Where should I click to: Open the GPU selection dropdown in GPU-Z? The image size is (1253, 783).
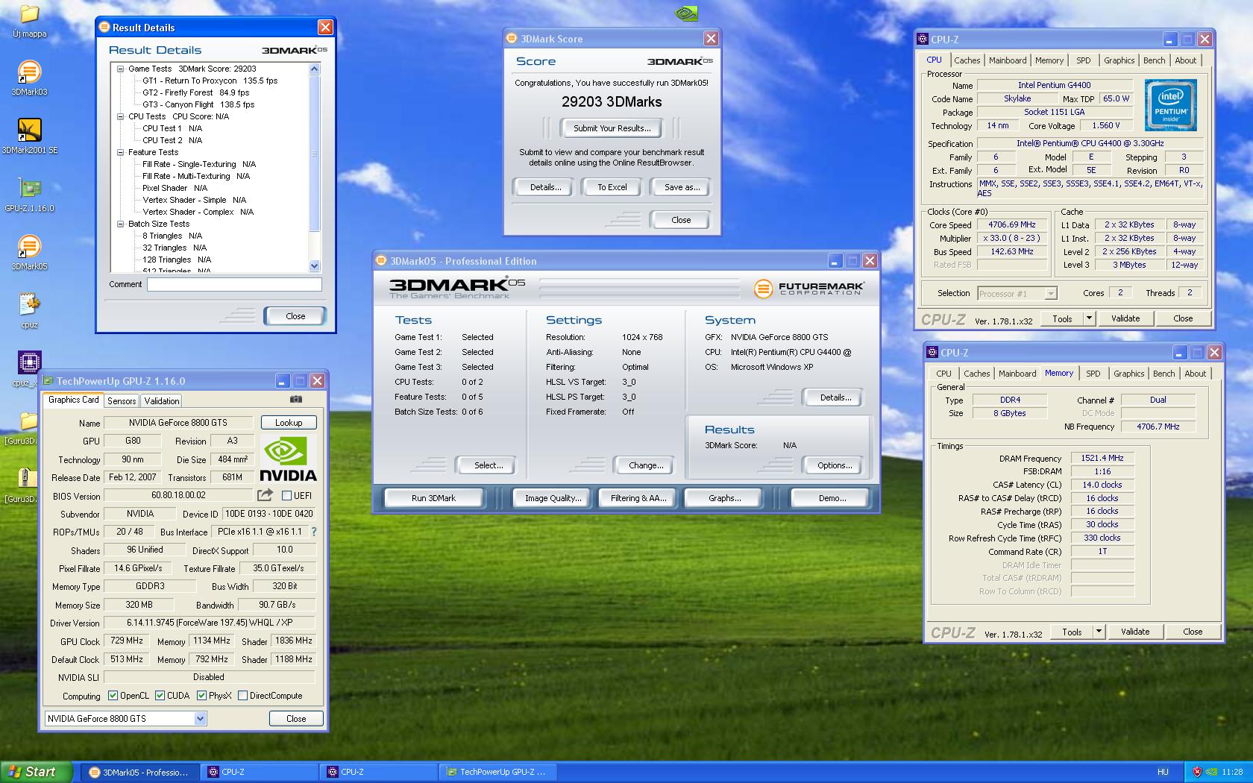click(200, 719)
